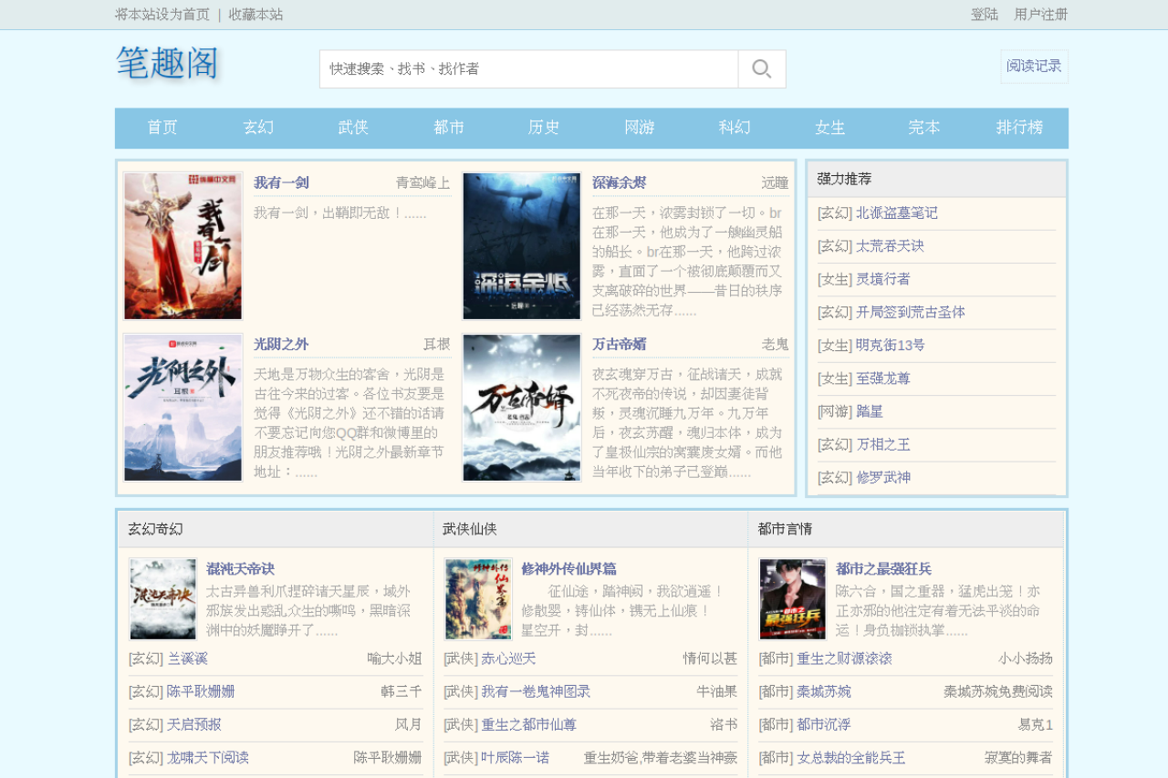Open the 用户注册 registration link

pyautogui.click(x=1040, y=15)
